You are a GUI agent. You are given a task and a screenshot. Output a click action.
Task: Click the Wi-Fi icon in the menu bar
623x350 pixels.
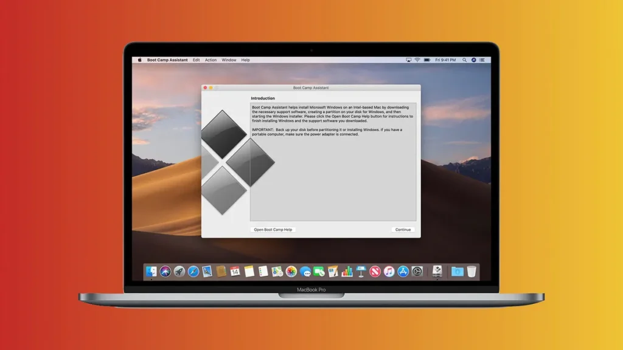click(417, 60)
